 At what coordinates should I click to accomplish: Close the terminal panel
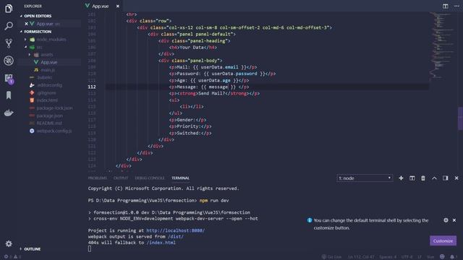(x=456, y=178)
